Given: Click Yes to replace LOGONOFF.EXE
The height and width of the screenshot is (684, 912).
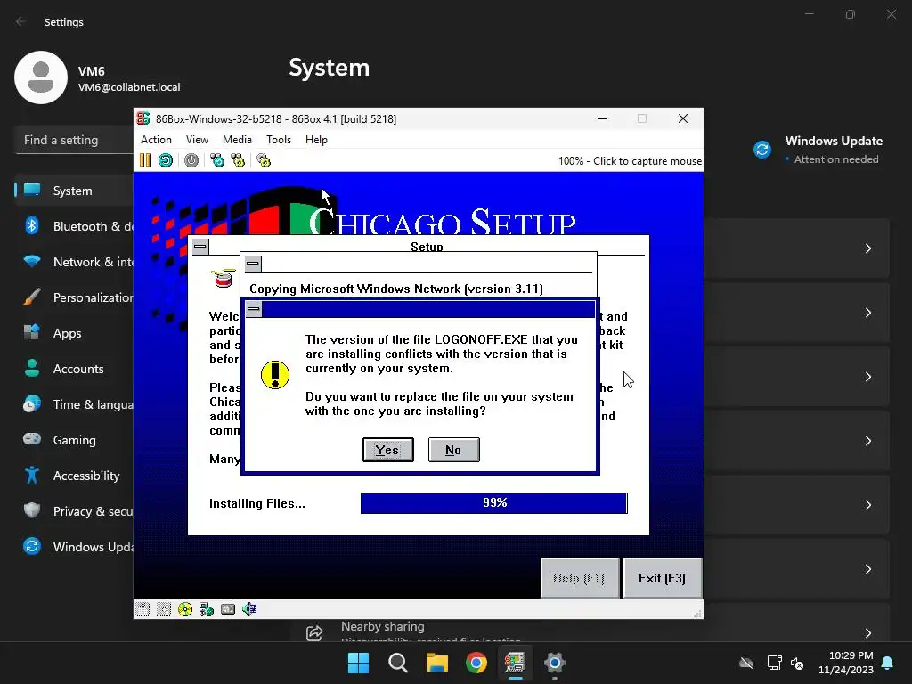Looking at the screenshot, I should [x=388, y=450].
